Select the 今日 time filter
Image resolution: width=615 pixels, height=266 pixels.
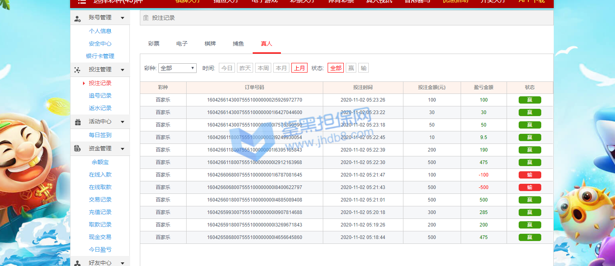[x=227, y=68]
